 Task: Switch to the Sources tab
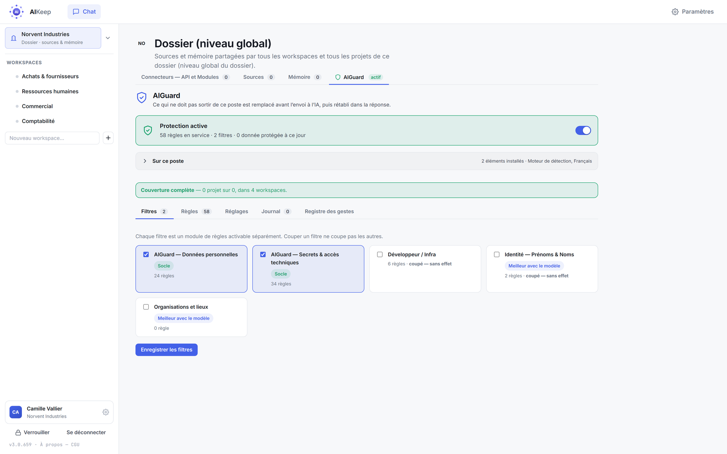pyautogui.click(x=259, y=77)
